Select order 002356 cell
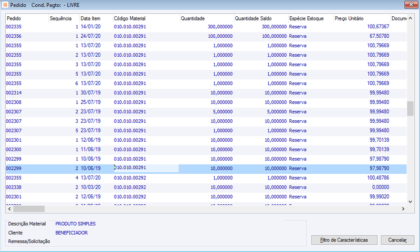420x252 pixels. (14, 36)
